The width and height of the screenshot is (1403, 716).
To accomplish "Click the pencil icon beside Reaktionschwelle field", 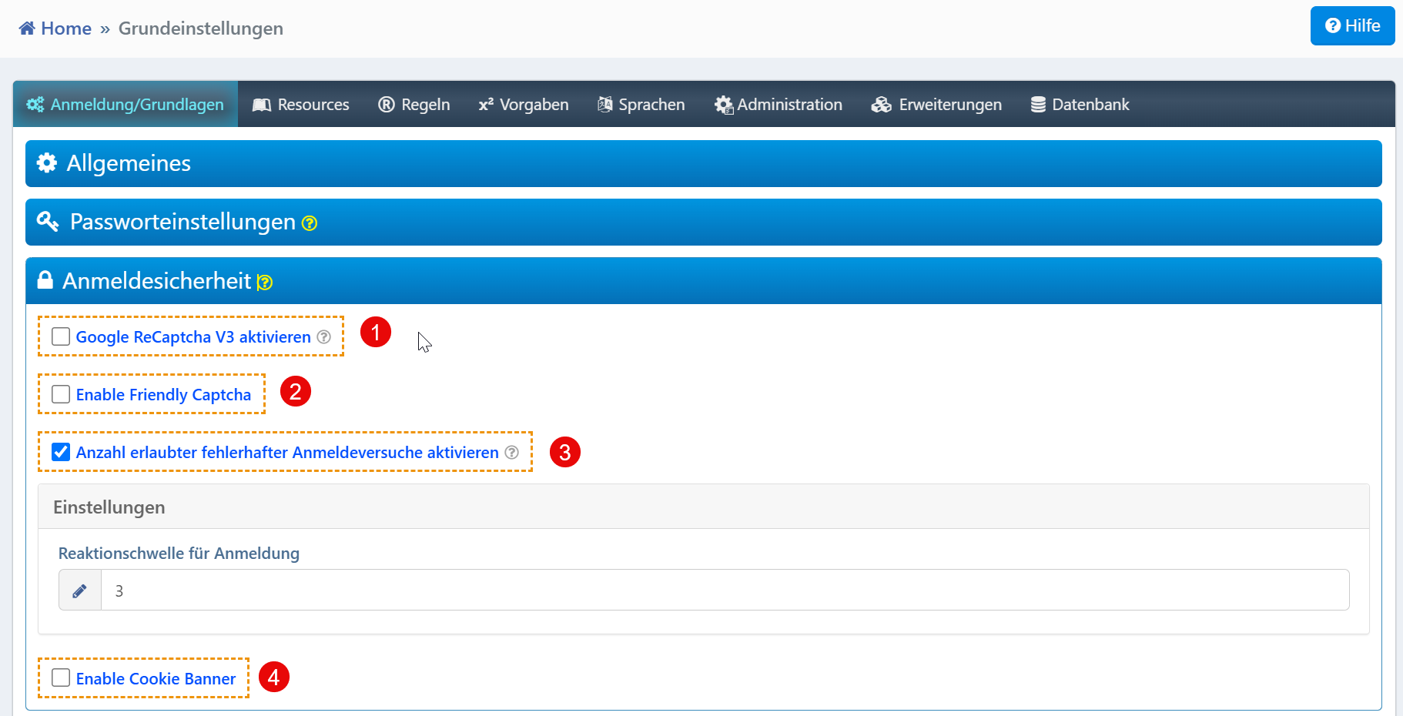I will (80, 591).
